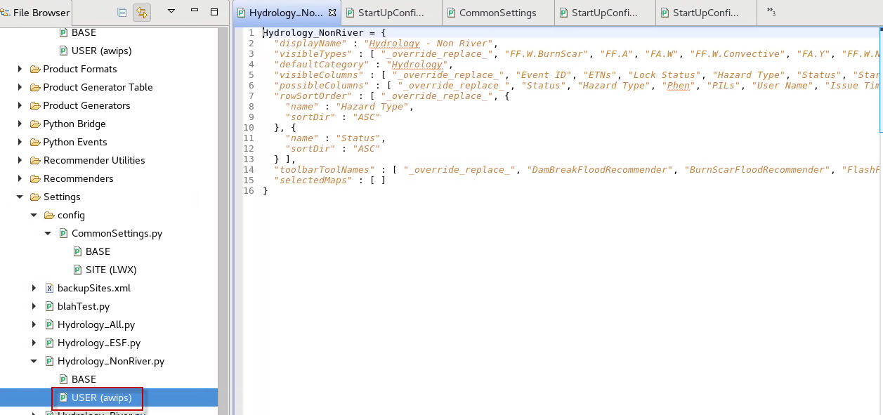The width and height of the screenshot is (883, 415).
Task: Select SITE (LWX) under CommonSettings.py
Action: tap(111, 270)
